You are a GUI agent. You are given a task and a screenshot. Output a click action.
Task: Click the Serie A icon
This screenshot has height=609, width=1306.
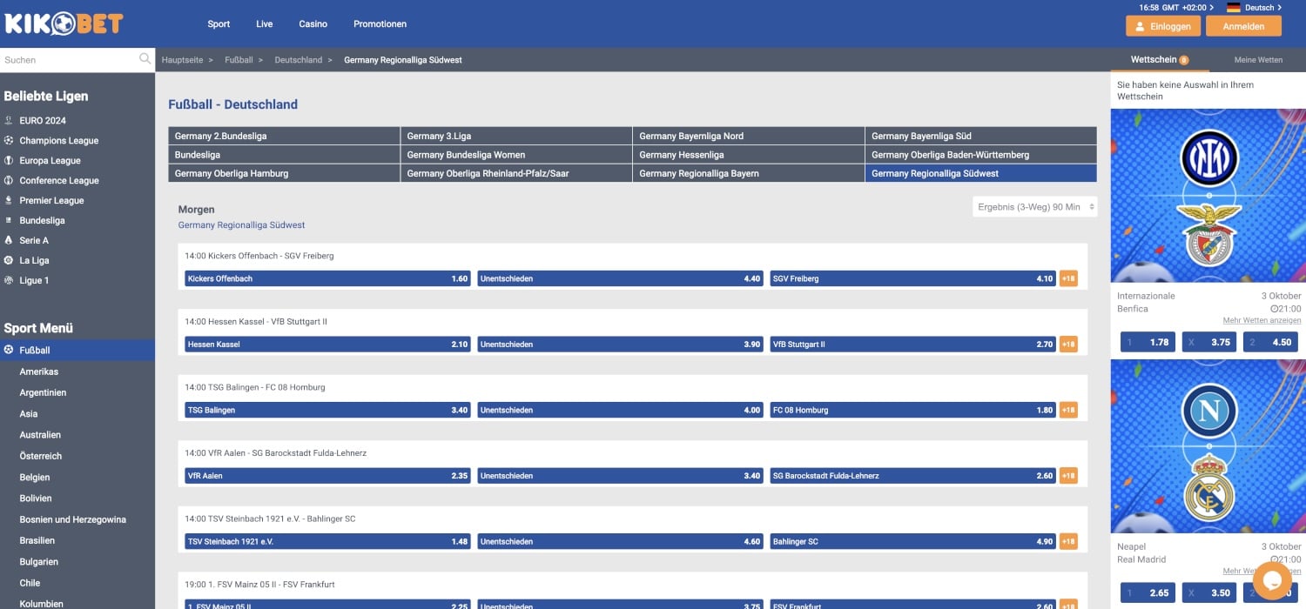point(9,240)
